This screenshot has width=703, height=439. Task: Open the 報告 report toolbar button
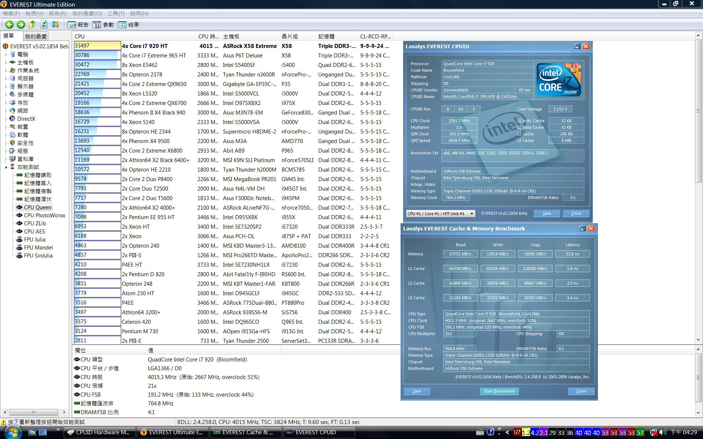click(x=78, y=25)
